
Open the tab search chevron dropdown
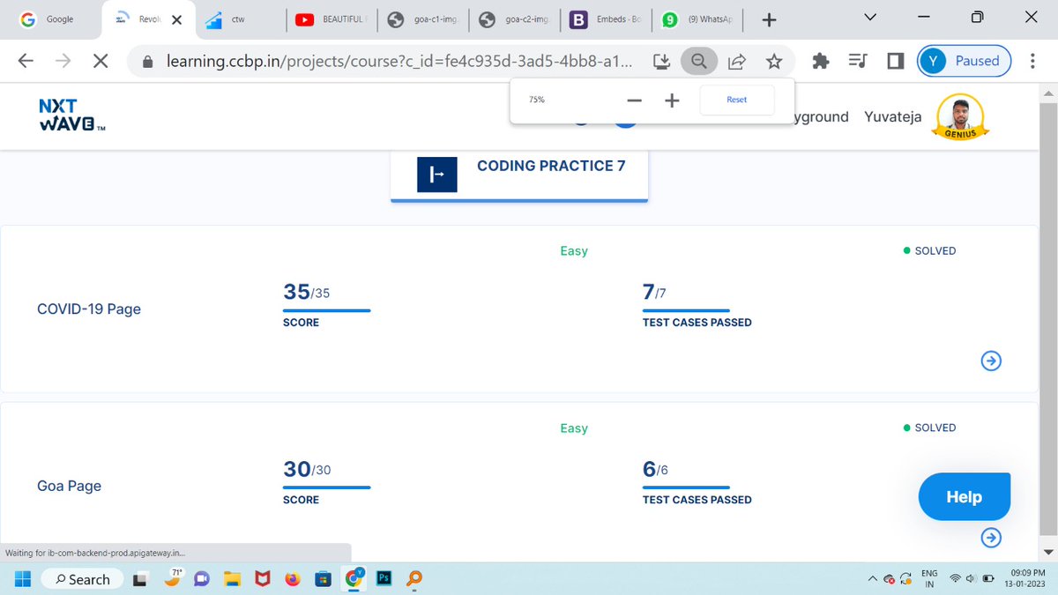(869, 16)
